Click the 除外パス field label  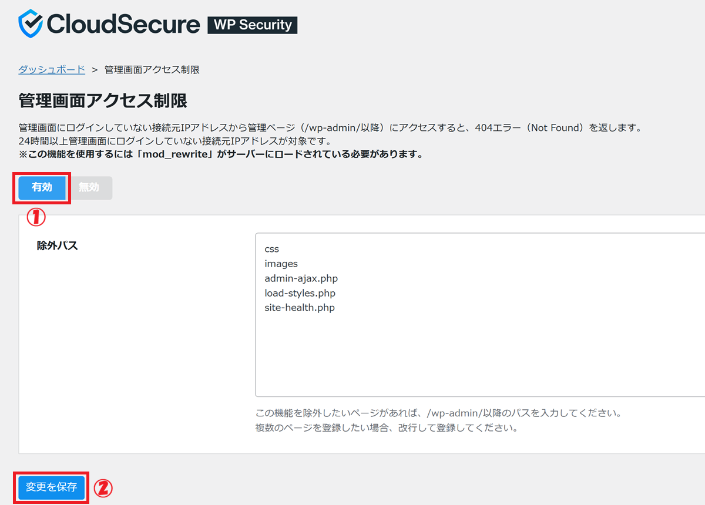57,245
